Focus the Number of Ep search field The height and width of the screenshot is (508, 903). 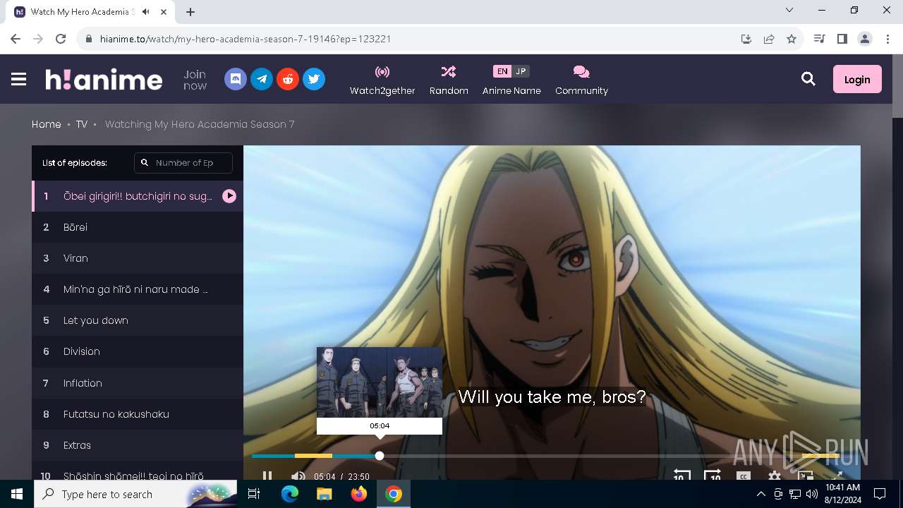[x=183, y=162]
